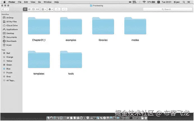Screen dimensions: 194x121
Task: Switch to icon view in toolbar
Action: click(25, 9)
